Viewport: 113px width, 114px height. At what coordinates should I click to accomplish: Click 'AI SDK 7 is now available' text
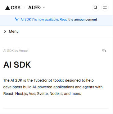coord(40,20)
